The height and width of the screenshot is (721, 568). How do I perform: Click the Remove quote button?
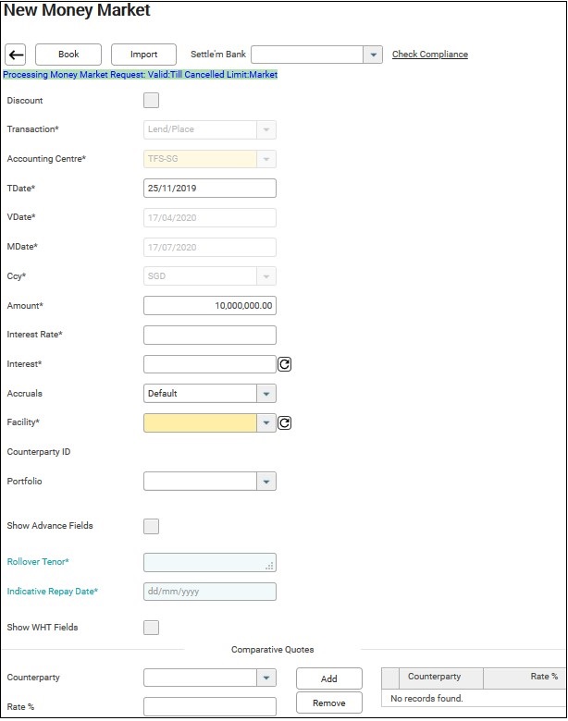click(x=328, y=703)
